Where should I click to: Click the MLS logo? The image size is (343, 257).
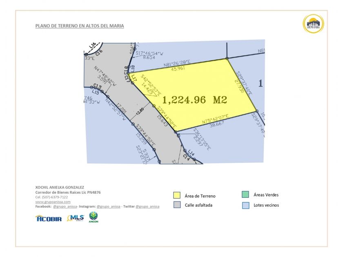click(x=76, y=218)
